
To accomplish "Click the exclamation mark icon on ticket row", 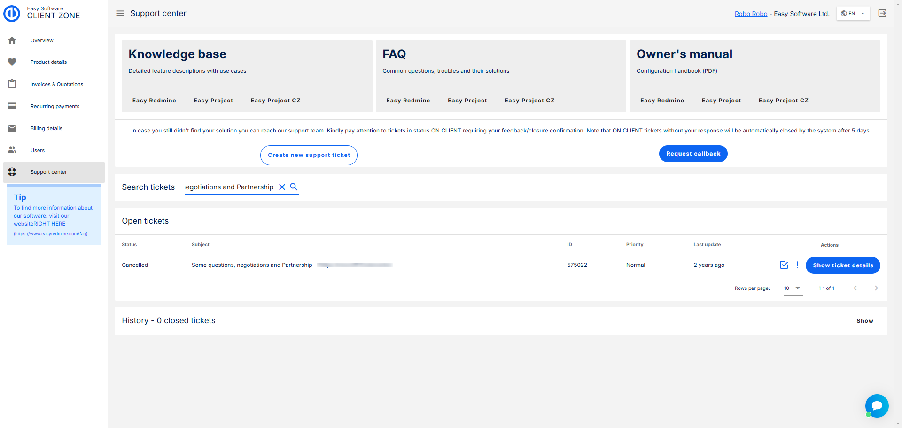I will point(797,265).
